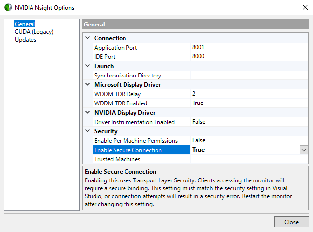Click the Close button
Image resolution: width=313 pixels, height=232 pixels.
pyautogui.click(x=291, y=222)
